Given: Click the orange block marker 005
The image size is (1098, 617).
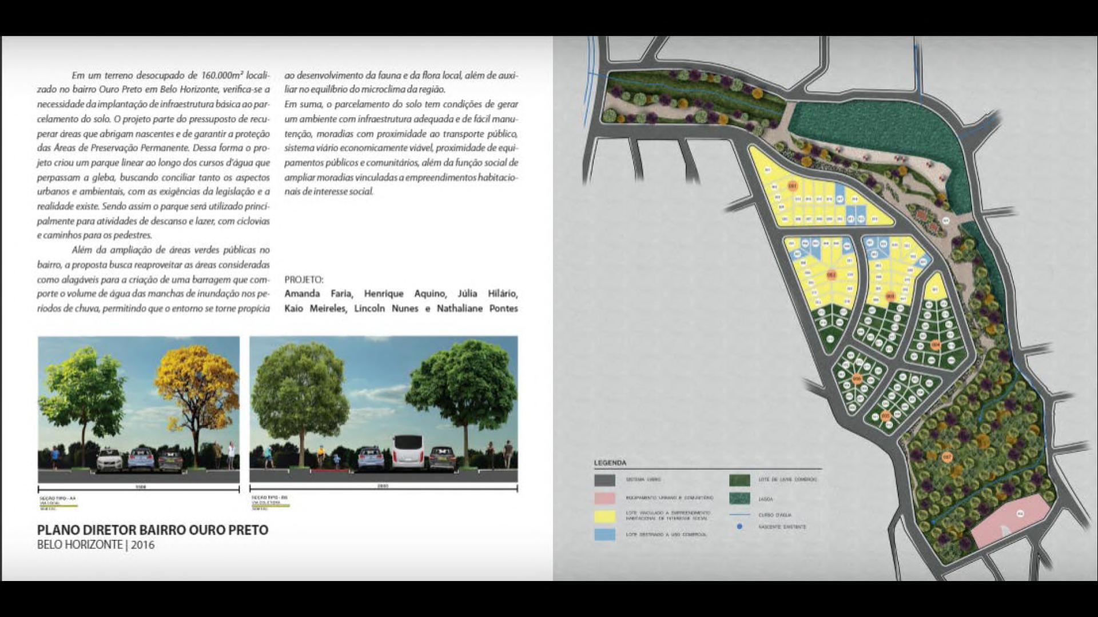Looking at the screenshot, I should coord(886,415).
